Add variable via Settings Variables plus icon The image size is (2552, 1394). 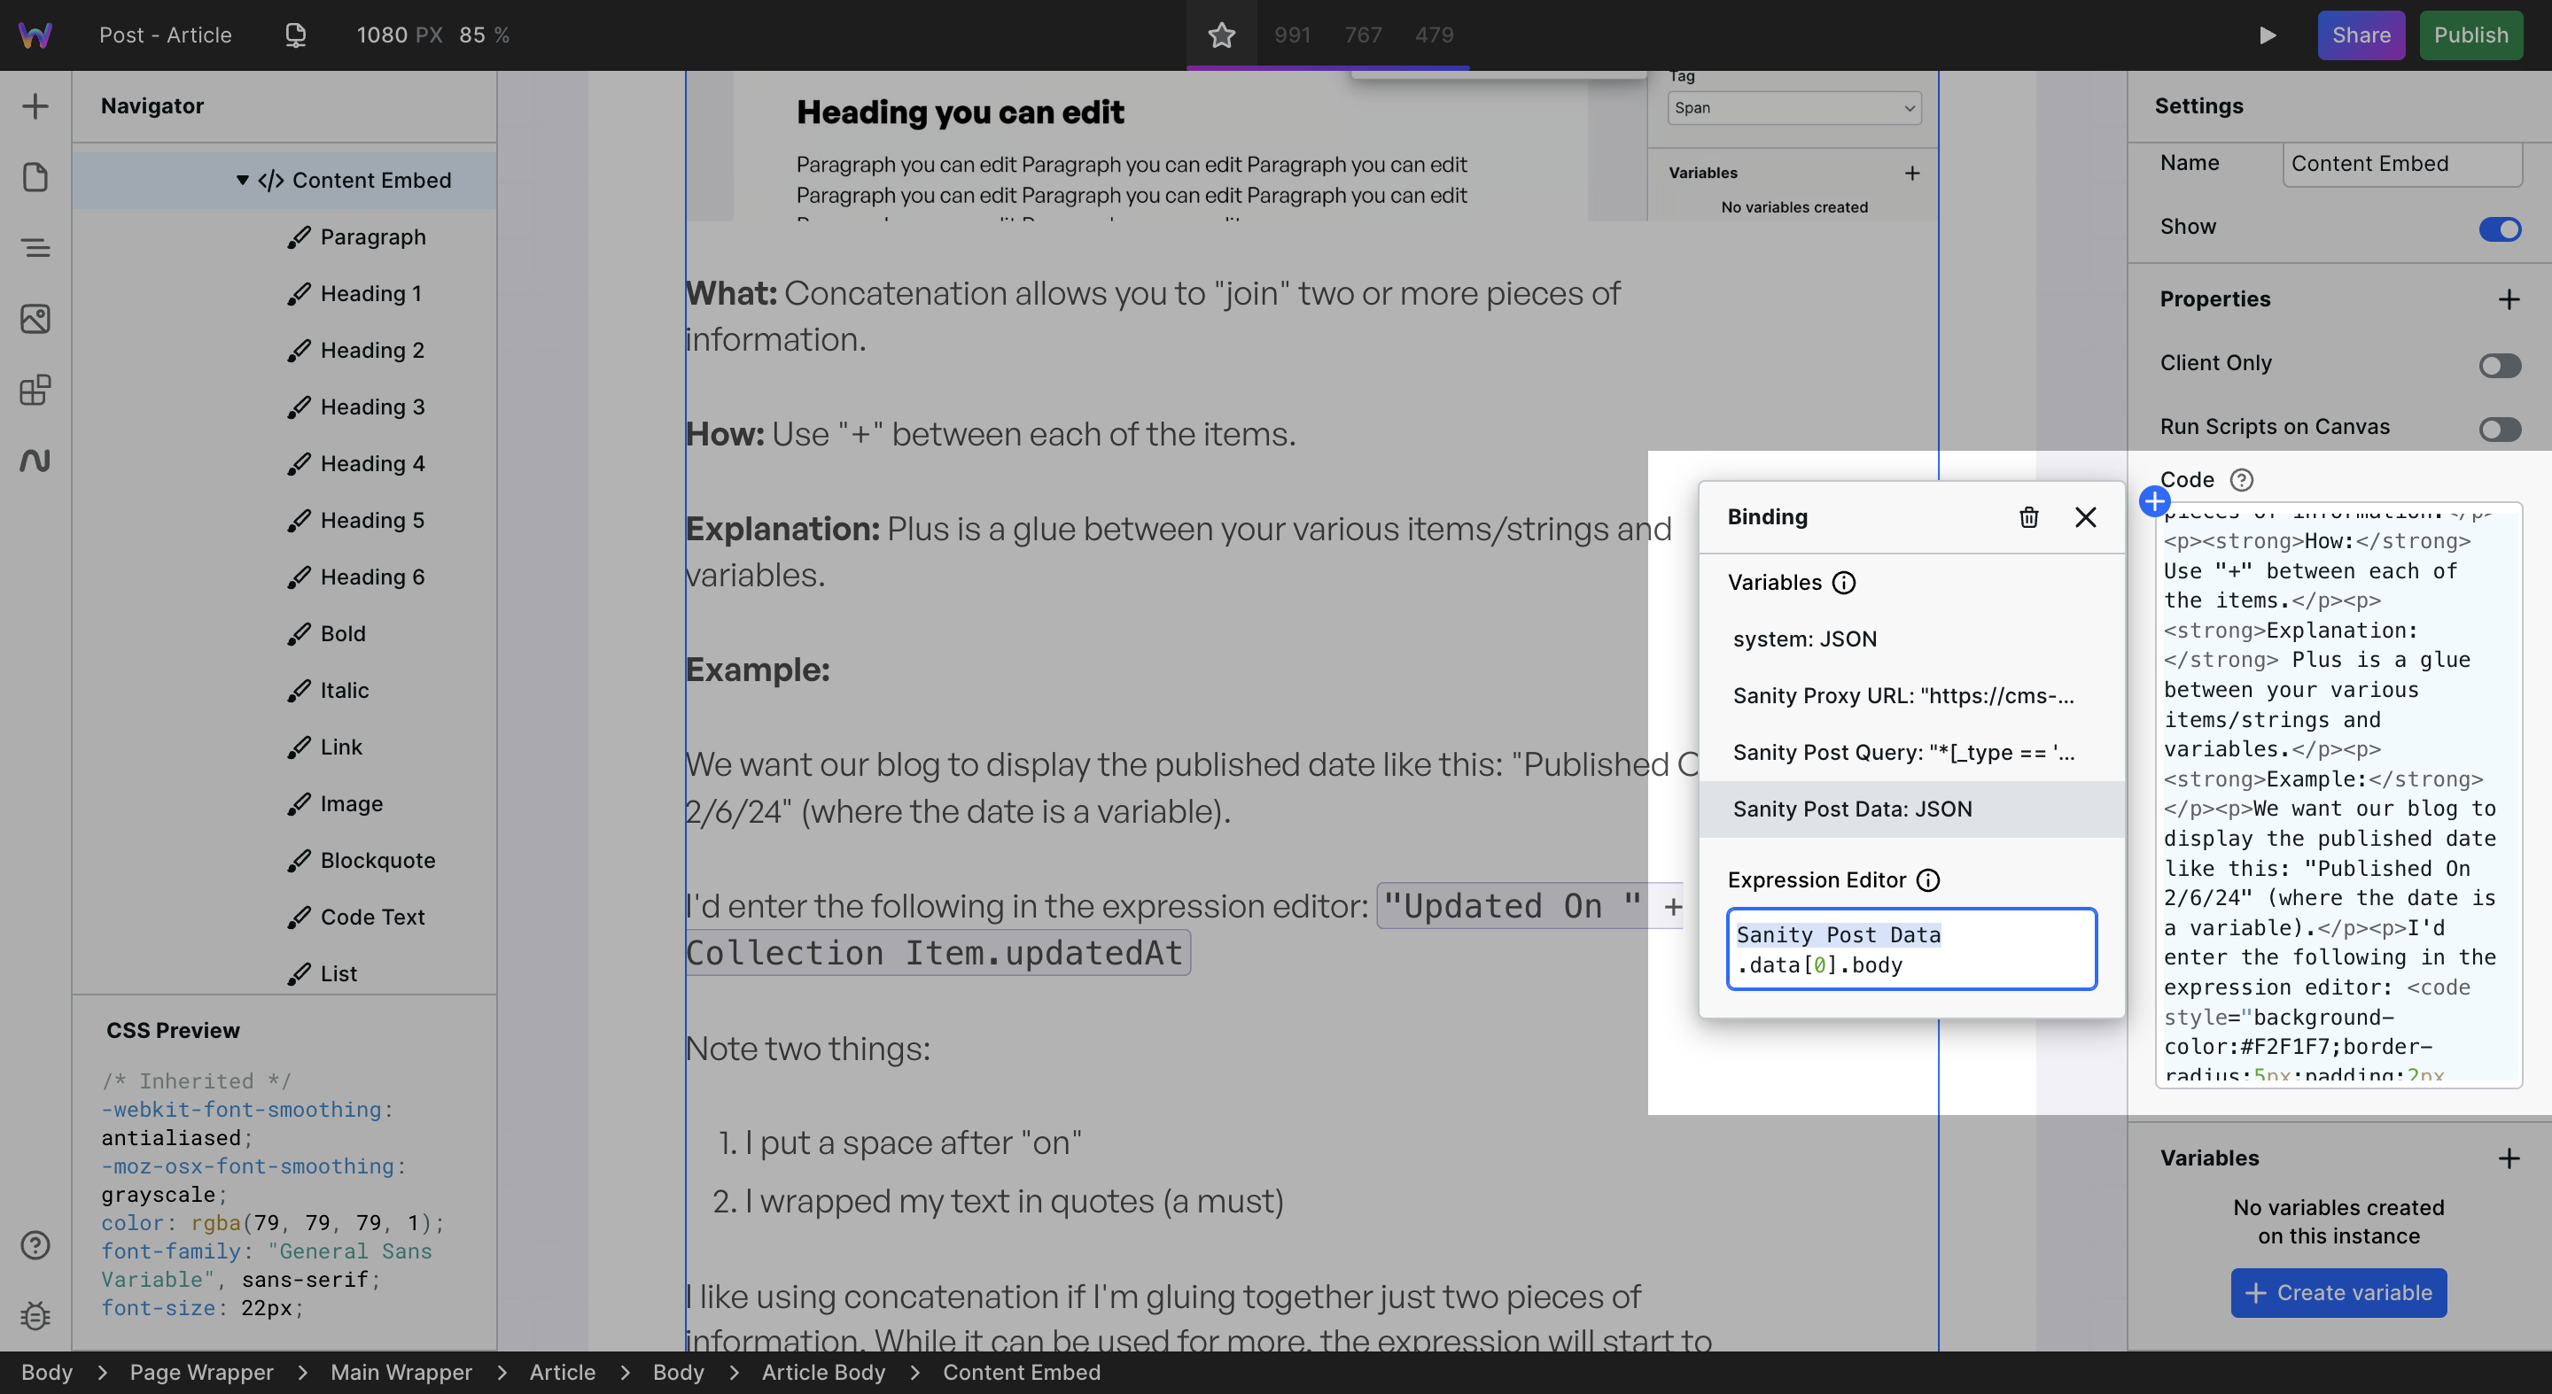pyautogui.click(x=2509, y=1158)
